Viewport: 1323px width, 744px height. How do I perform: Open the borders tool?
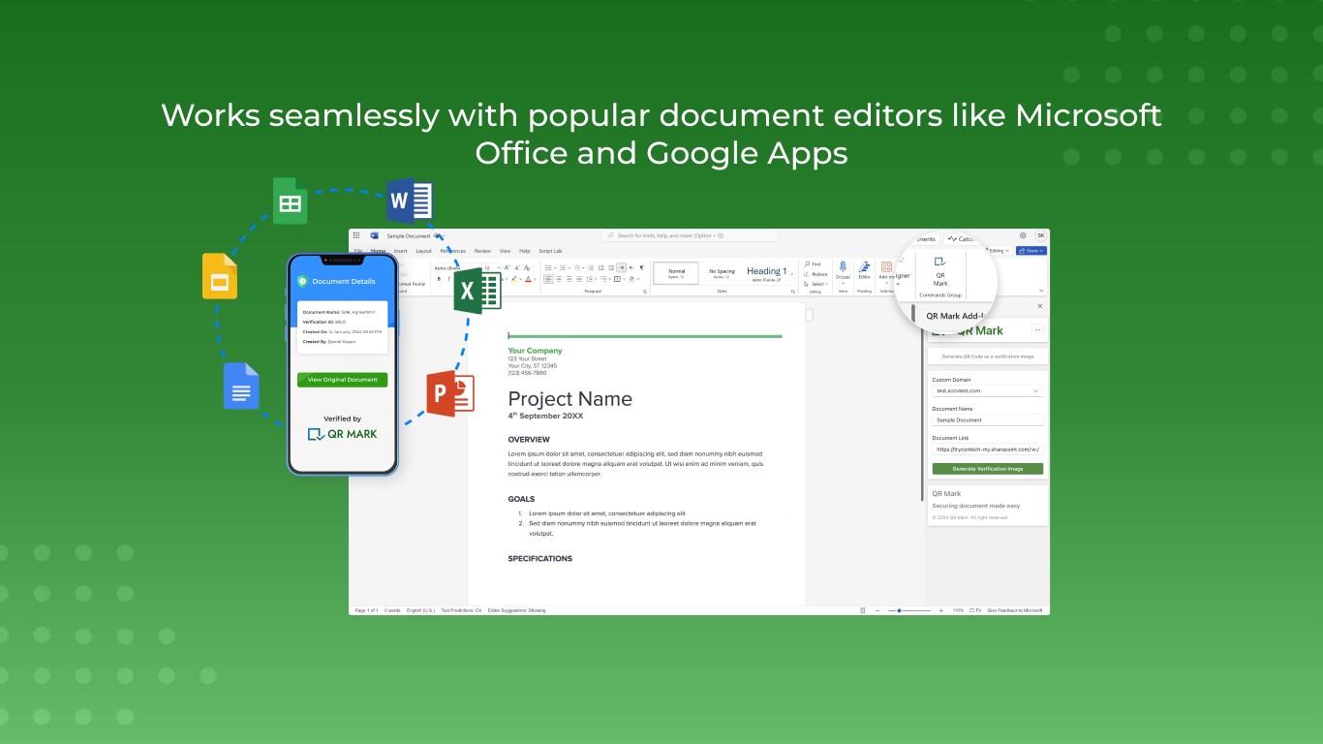coord(617,279)
